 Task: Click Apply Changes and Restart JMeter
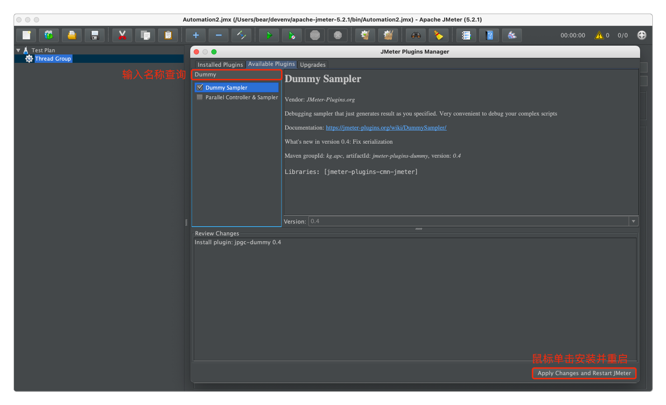point(584,373)
